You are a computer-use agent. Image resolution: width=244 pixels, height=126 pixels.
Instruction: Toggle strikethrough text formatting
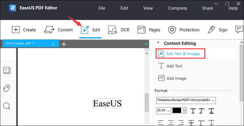pyautogui.click(x=191, y=123)
